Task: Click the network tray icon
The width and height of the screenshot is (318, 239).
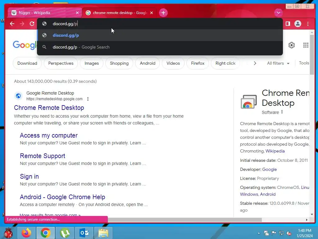Action: click(x=281, y=233)
